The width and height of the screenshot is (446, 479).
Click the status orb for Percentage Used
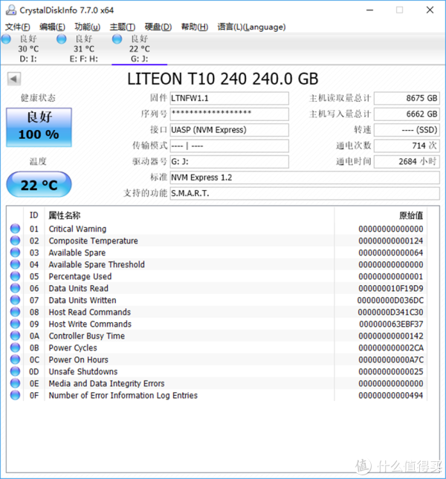(16, 276)
